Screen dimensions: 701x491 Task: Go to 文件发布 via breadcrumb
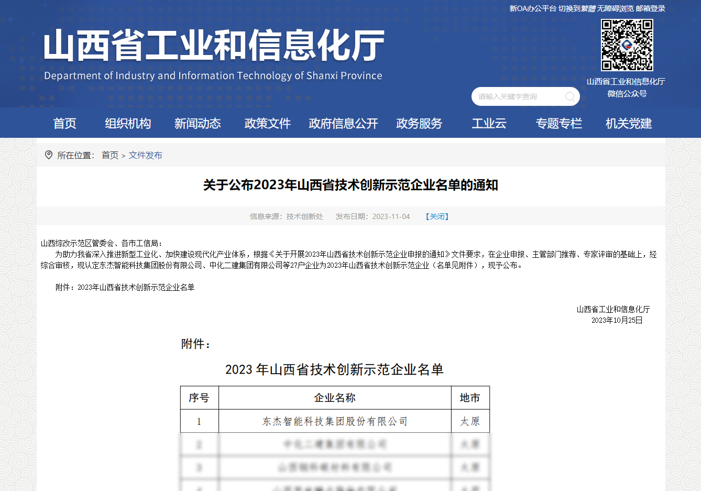[146, 155]
